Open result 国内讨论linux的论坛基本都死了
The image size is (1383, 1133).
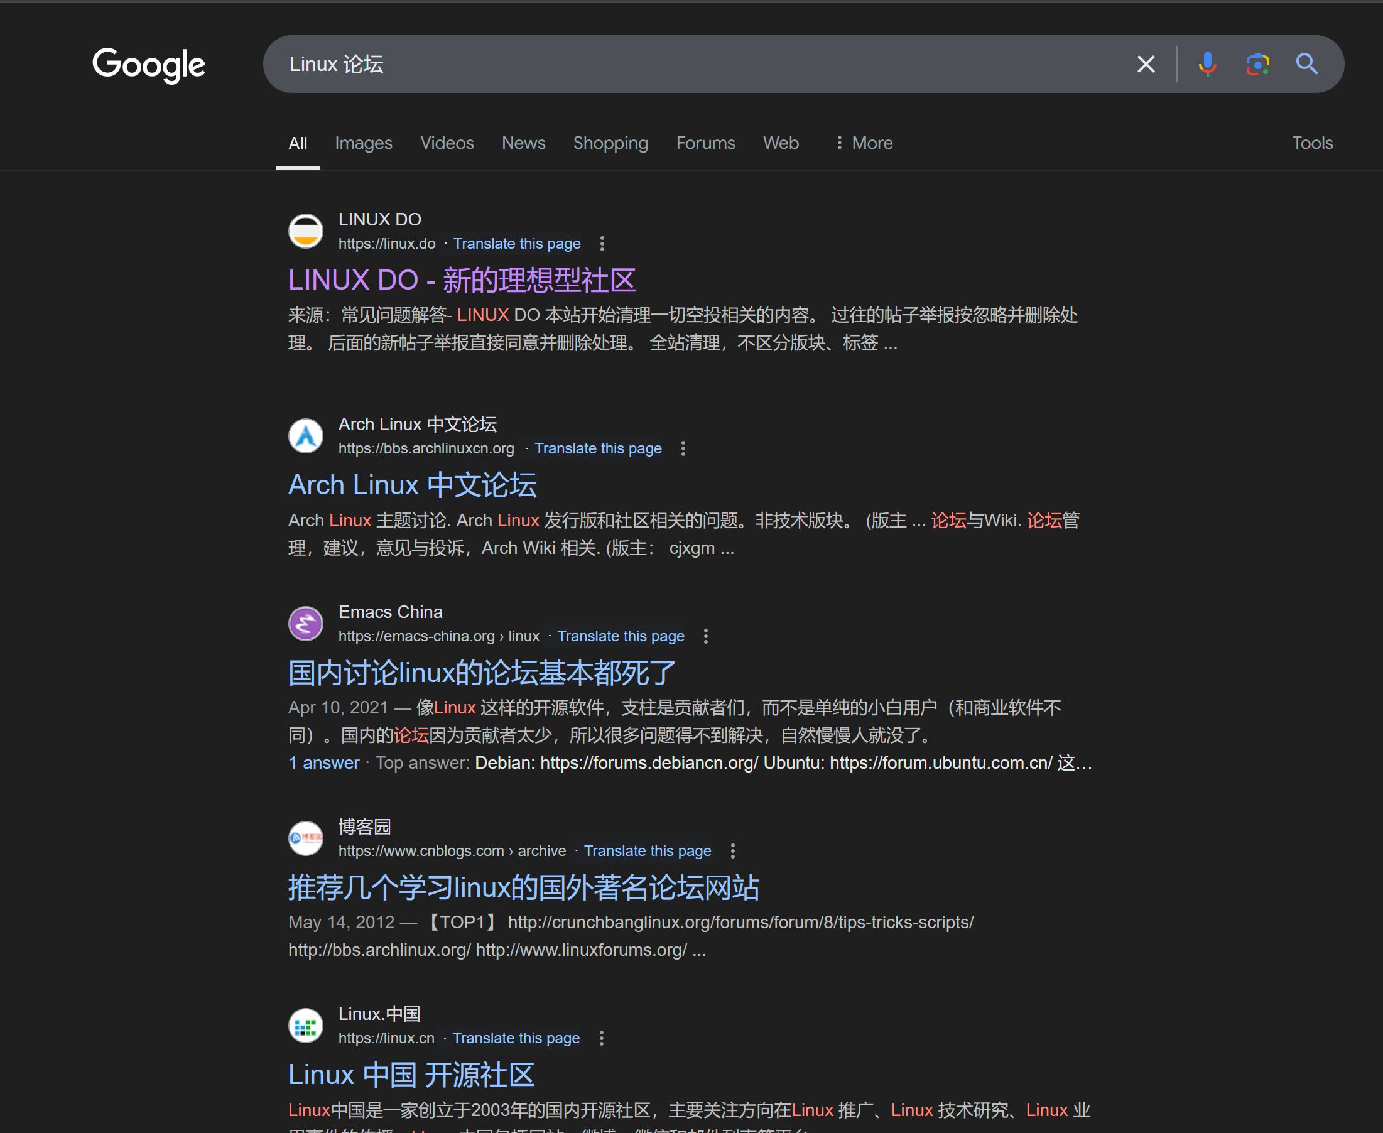tap(482, 673)
